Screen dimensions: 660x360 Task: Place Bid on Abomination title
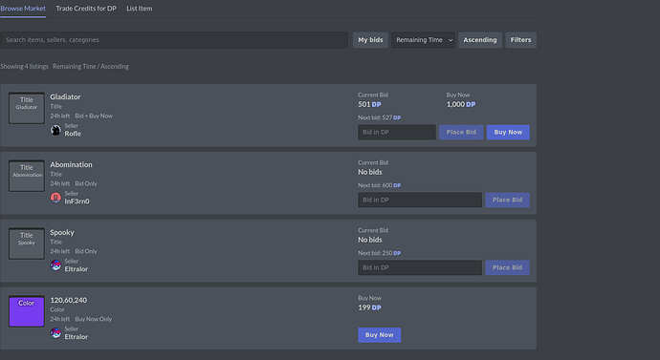point(507,200)
